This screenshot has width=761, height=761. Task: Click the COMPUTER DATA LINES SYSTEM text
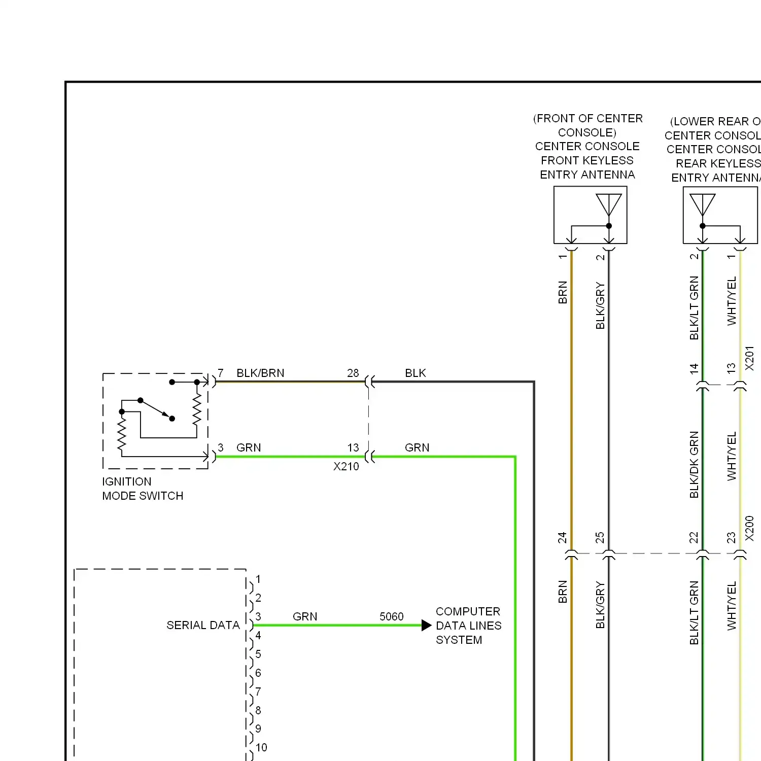468,626
